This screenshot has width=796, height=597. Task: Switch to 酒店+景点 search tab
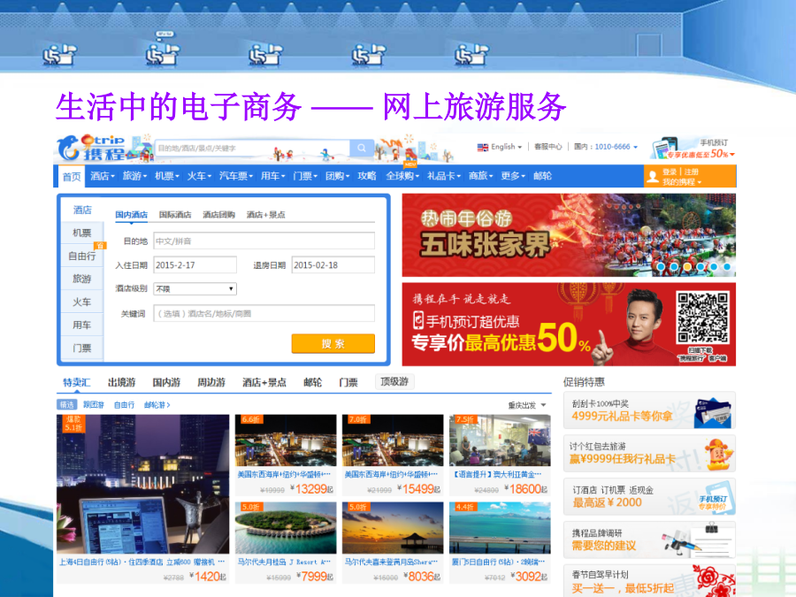(265, 215)
